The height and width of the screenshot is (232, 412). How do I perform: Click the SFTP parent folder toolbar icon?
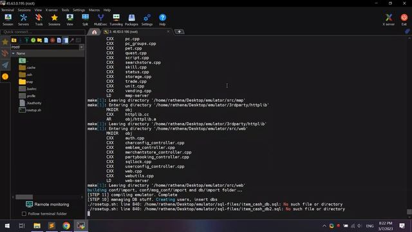coord(14,40)
